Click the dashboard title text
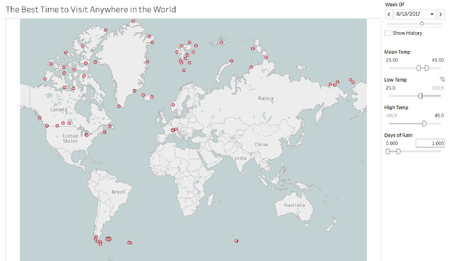 (91, 9)
